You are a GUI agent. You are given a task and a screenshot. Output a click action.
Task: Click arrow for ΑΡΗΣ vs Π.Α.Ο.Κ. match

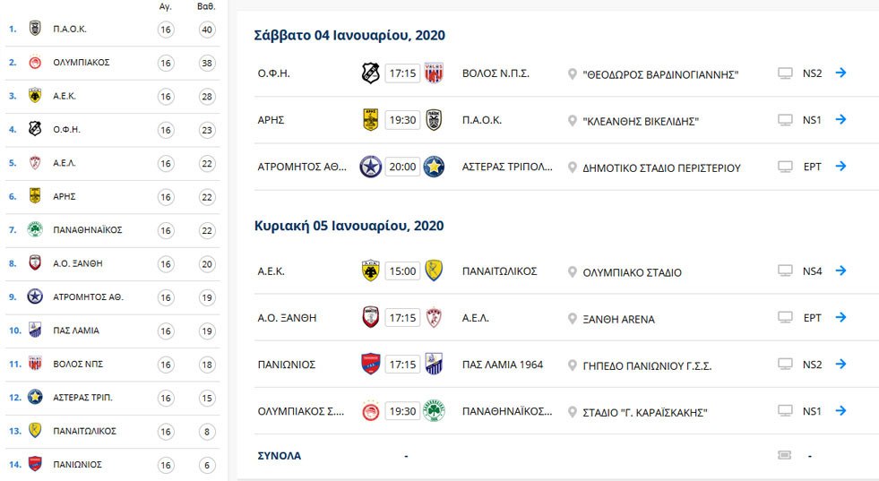coord(840,119)
